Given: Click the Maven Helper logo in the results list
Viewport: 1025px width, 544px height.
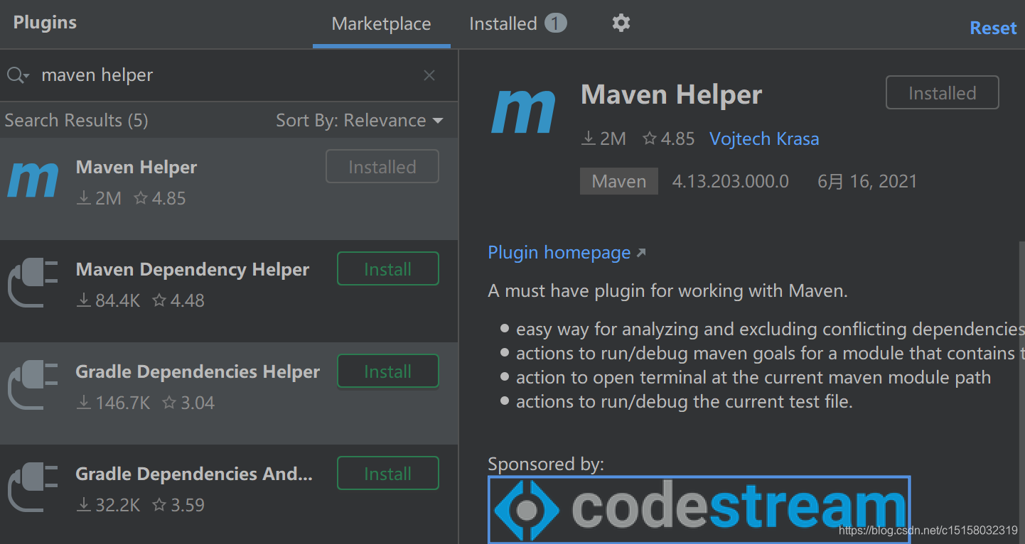Looking at the screenshot, I should [33, 180].
